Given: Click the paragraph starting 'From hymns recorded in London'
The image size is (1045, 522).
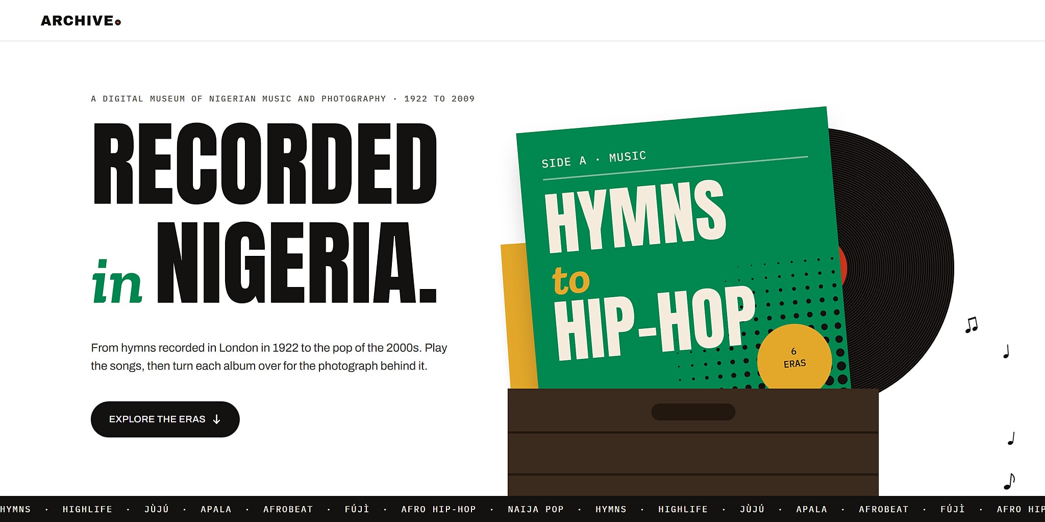Looking at the screenshot, I should [269, 357].
